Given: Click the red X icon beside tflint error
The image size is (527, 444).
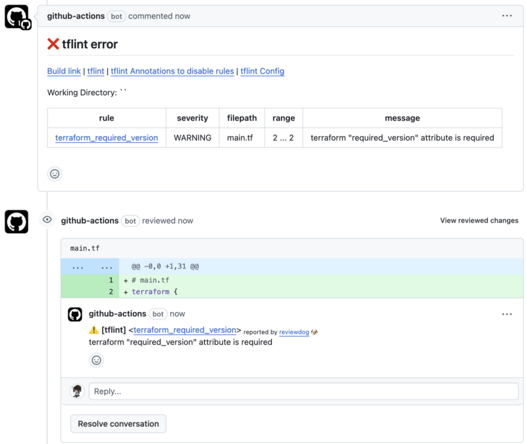Looking at the screenshot, I should [52, 43].
